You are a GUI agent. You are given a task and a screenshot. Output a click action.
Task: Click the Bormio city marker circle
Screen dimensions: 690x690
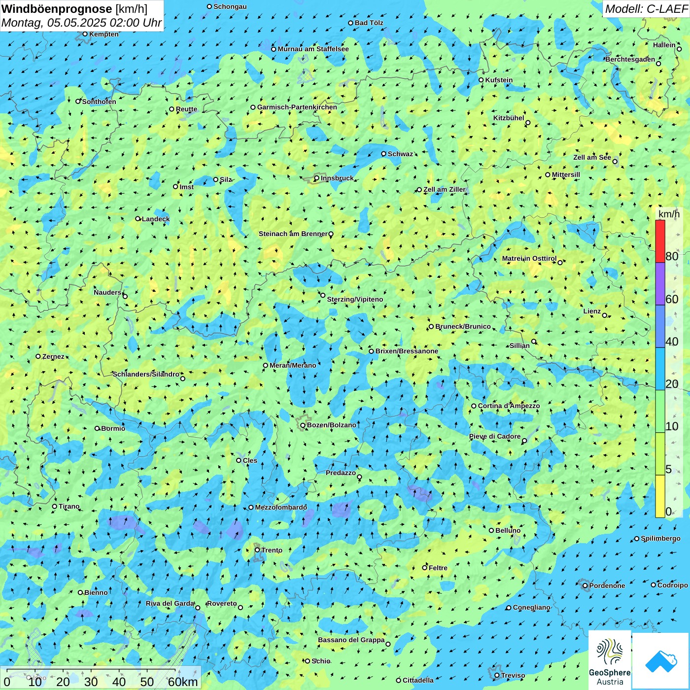pos(97,428)
